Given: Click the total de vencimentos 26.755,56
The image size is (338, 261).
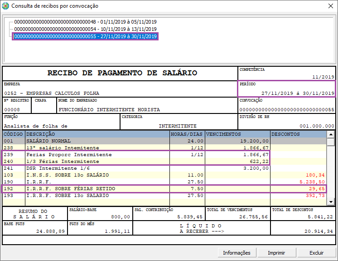Looking at the screenshot, I should [x=253, y=217].
